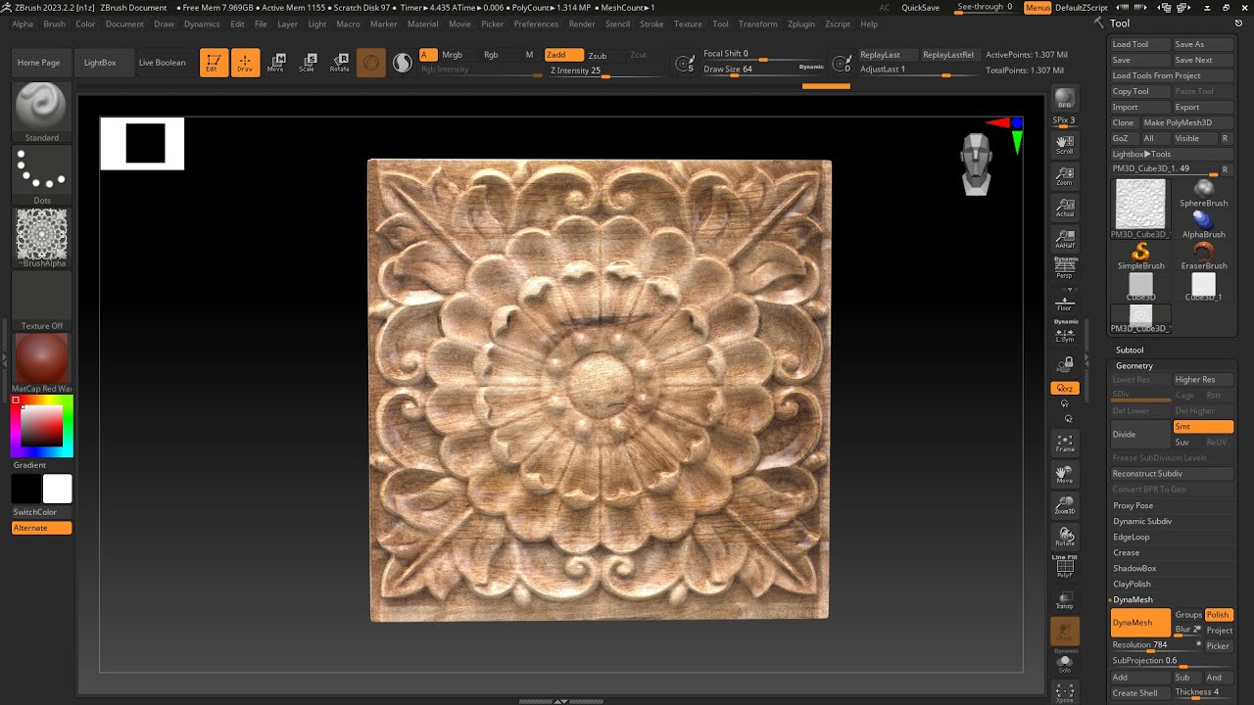
Task: Adjust the Z Intensity slider
Action: [x=594, y=71]
